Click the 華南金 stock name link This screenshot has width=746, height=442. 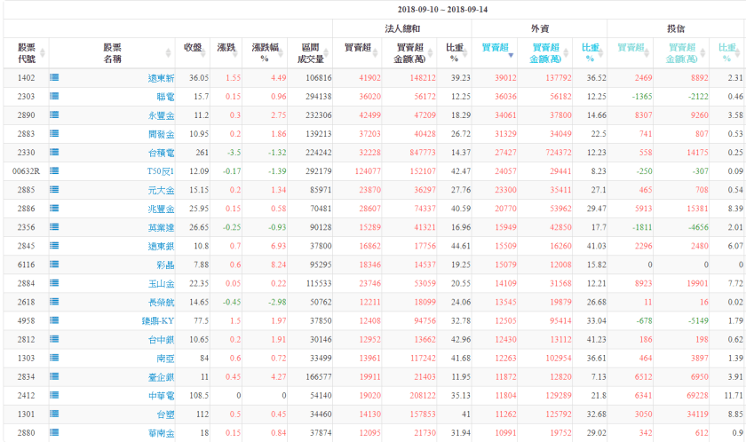tap(161, 432)
